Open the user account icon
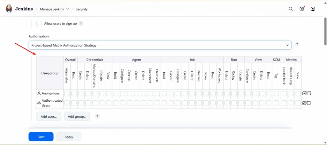This screenshot has height=145, width=327. point(313,9)
